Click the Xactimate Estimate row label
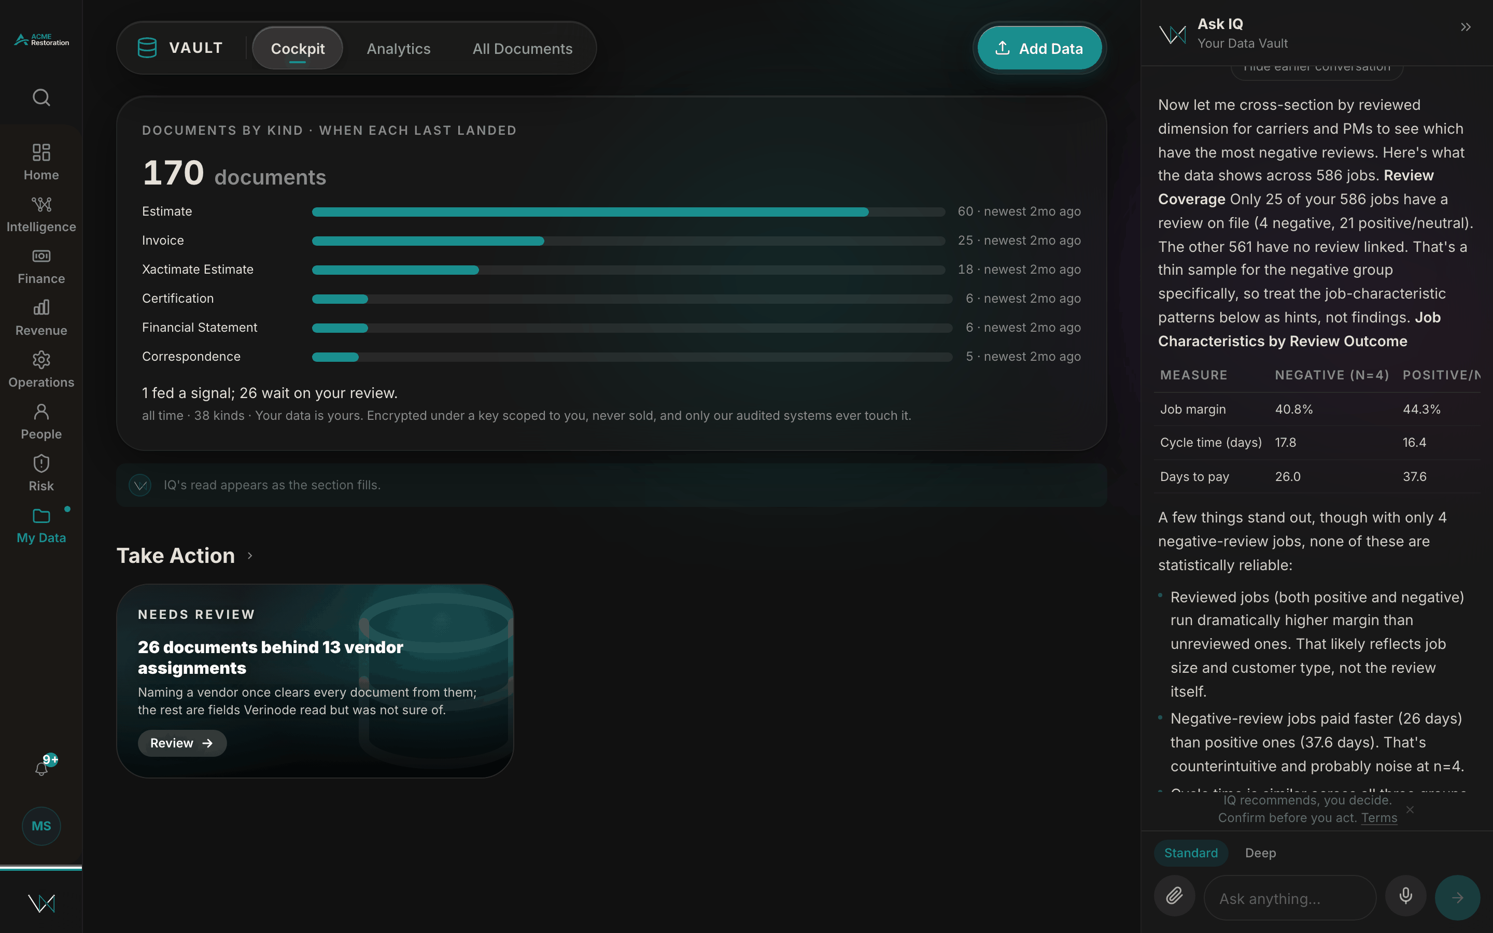 (198, 269)
